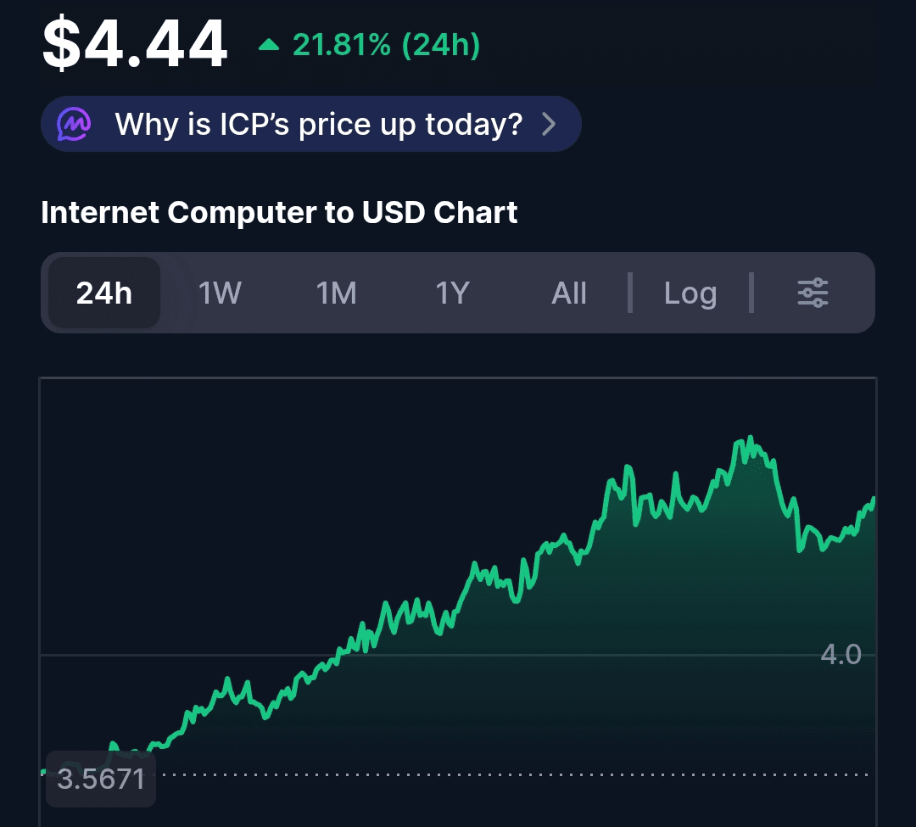Click the $4.44 current price
916x827 pixels.
135,44
